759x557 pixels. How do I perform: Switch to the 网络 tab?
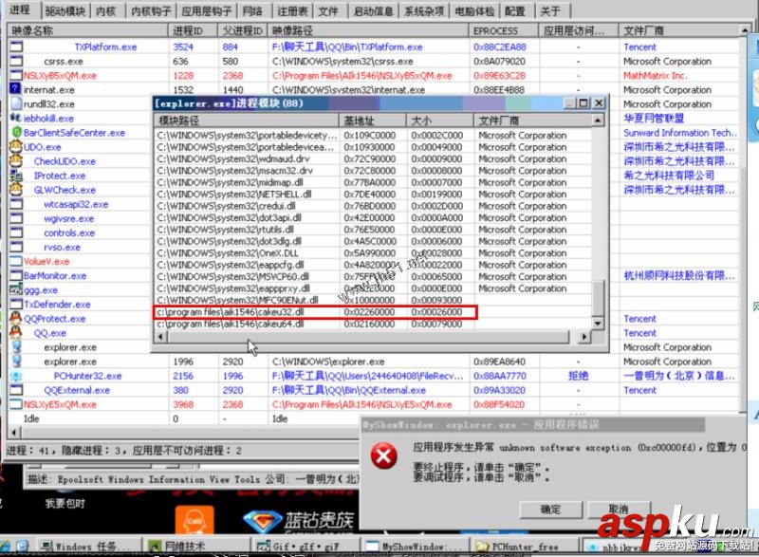254,10
